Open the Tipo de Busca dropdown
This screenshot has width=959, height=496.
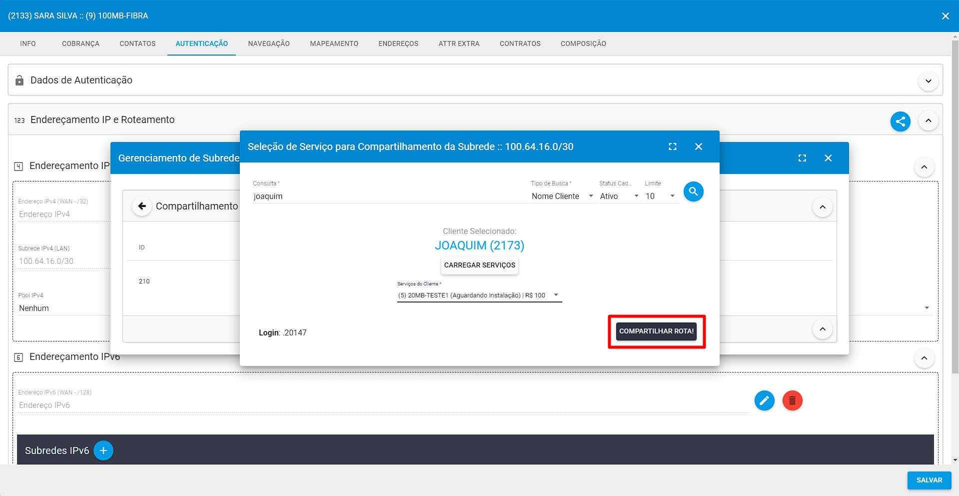coord(563,196)
